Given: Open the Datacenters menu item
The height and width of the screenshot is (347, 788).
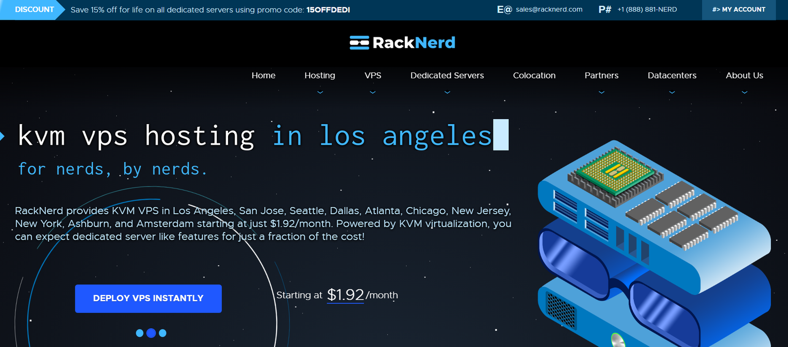Looking at the screenshot, I should 672,75.
